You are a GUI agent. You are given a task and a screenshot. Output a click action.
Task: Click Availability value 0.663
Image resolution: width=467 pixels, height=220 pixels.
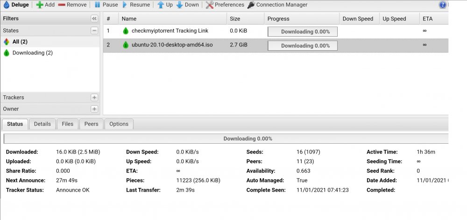click(x=303, y=171)
